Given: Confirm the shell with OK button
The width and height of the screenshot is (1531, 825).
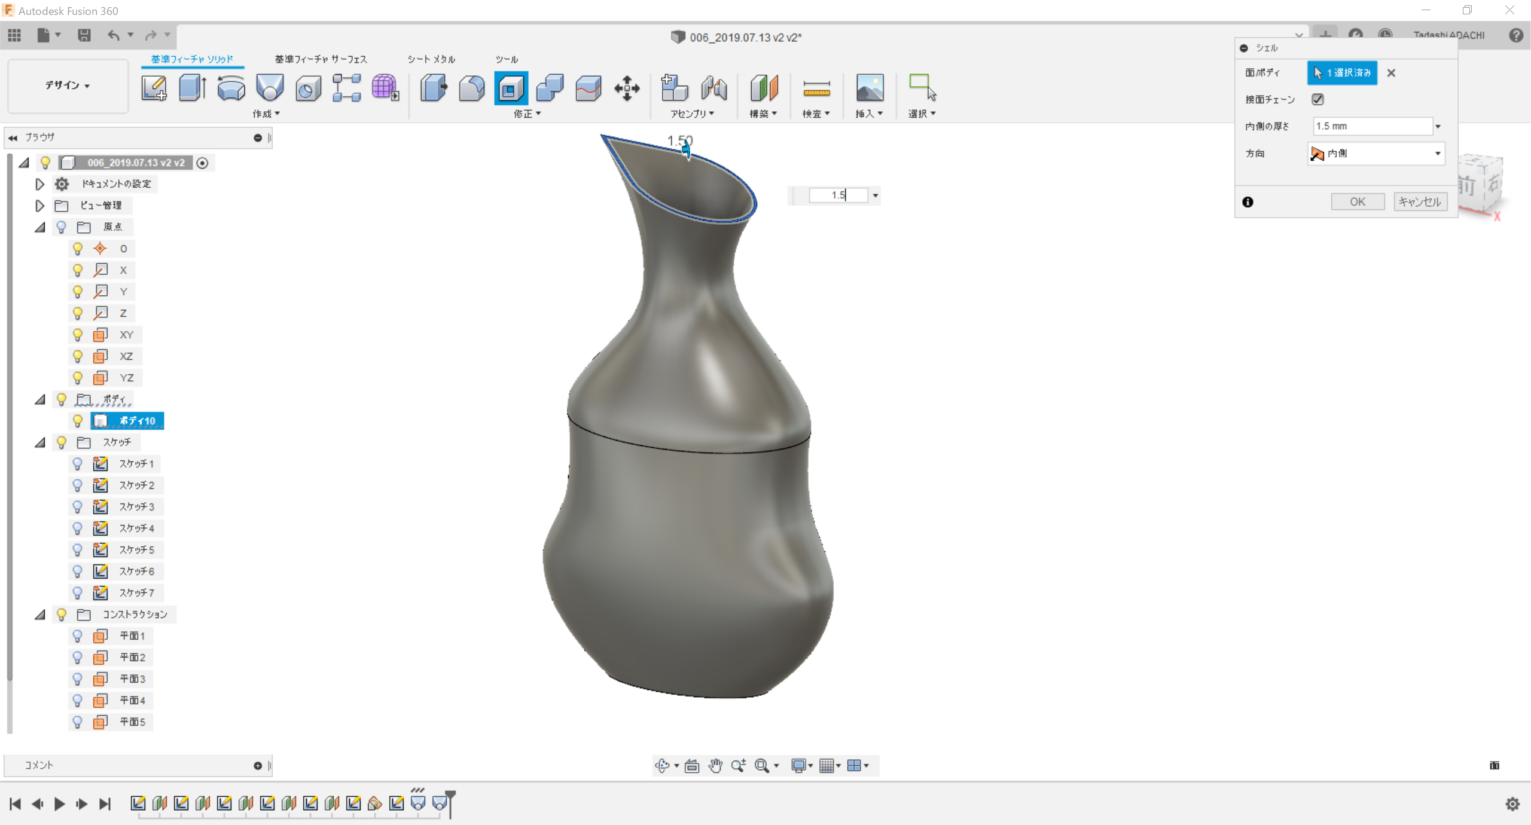Looking at the screenshot, I should tap(1357, 202).
